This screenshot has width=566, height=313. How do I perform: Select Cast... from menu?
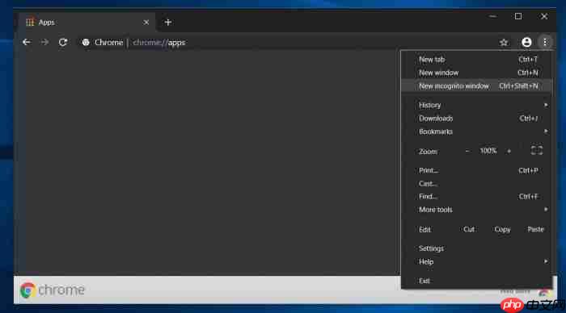tap(476, 184)
